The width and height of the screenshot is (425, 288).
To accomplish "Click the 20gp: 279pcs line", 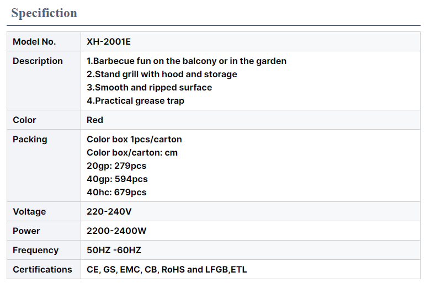I will pyautogui.click(x=116, y=166).
